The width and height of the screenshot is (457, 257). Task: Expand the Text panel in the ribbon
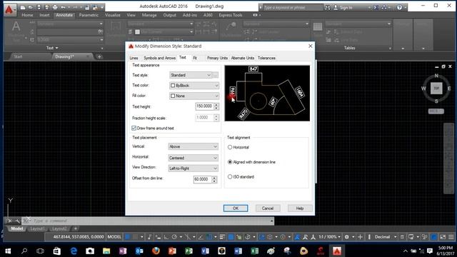point(52,48)
